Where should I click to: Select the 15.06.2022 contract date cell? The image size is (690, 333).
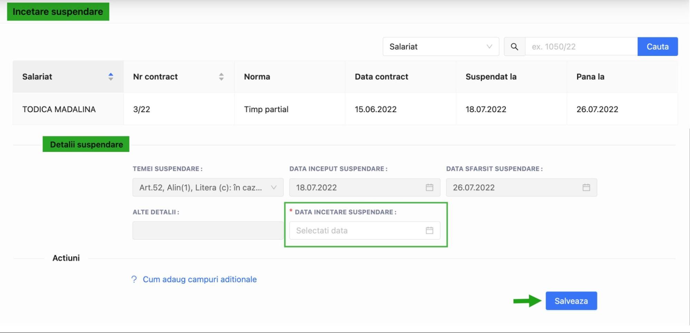(x=400, y=109)
